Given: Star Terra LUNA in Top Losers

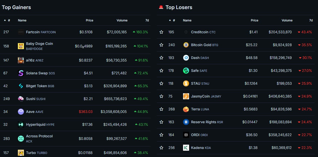Looking at the screenshot, I should [161, 109].
